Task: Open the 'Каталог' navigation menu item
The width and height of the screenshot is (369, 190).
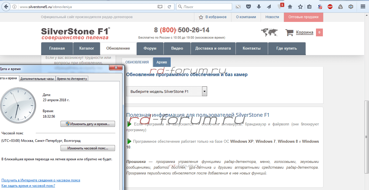Action: coord(86,48)
